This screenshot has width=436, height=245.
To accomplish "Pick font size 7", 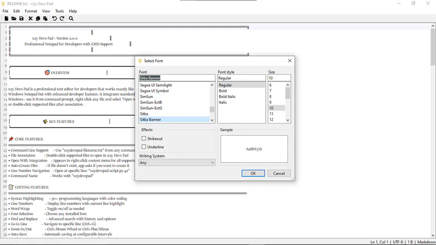I will 276,91.
